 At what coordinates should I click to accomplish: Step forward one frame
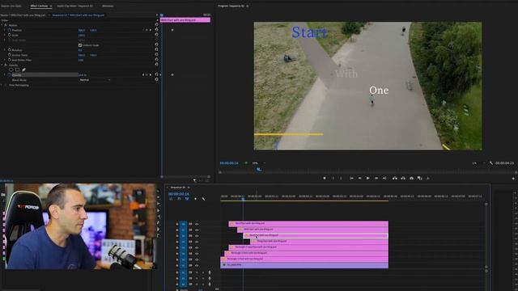tap(376, 178)
